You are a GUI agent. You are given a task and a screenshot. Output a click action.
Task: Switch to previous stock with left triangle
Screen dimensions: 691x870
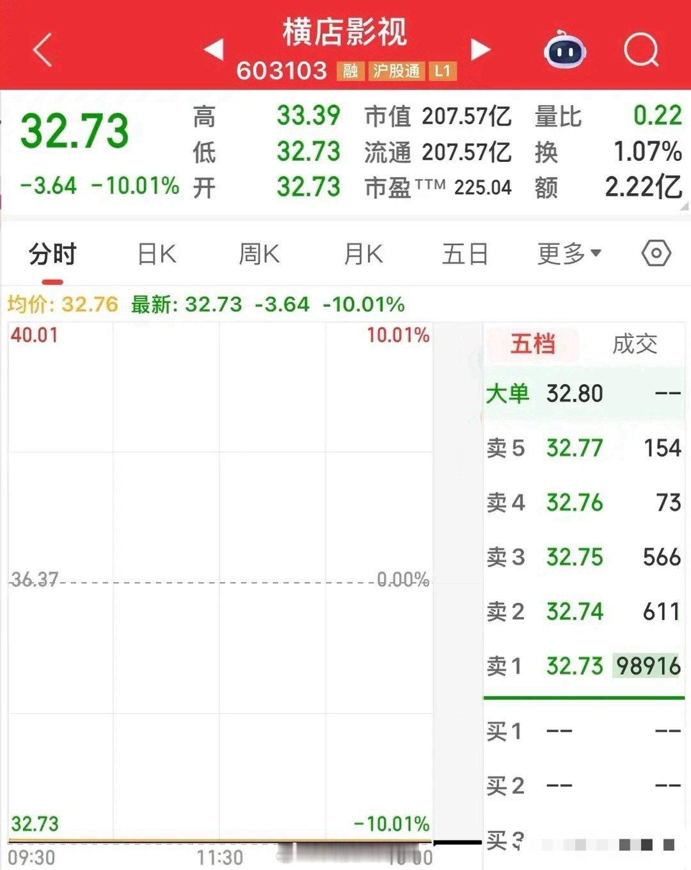coord(214,49)
